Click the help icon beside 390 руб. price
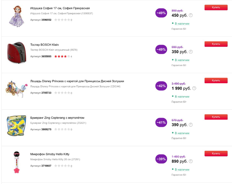Screen dimensions: 232x184 coord(191,125)
